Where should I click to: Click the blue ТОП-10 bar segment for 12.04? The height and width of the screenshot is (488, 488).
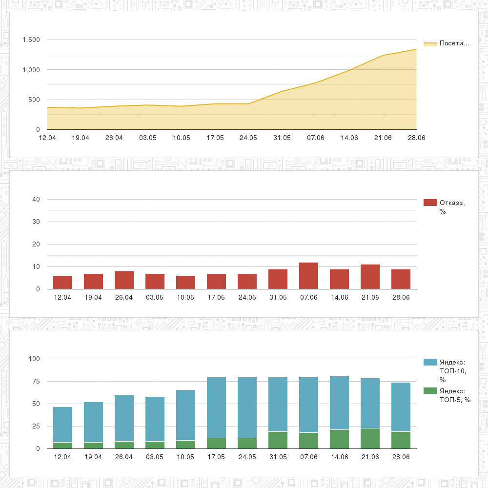pos(62,425)
